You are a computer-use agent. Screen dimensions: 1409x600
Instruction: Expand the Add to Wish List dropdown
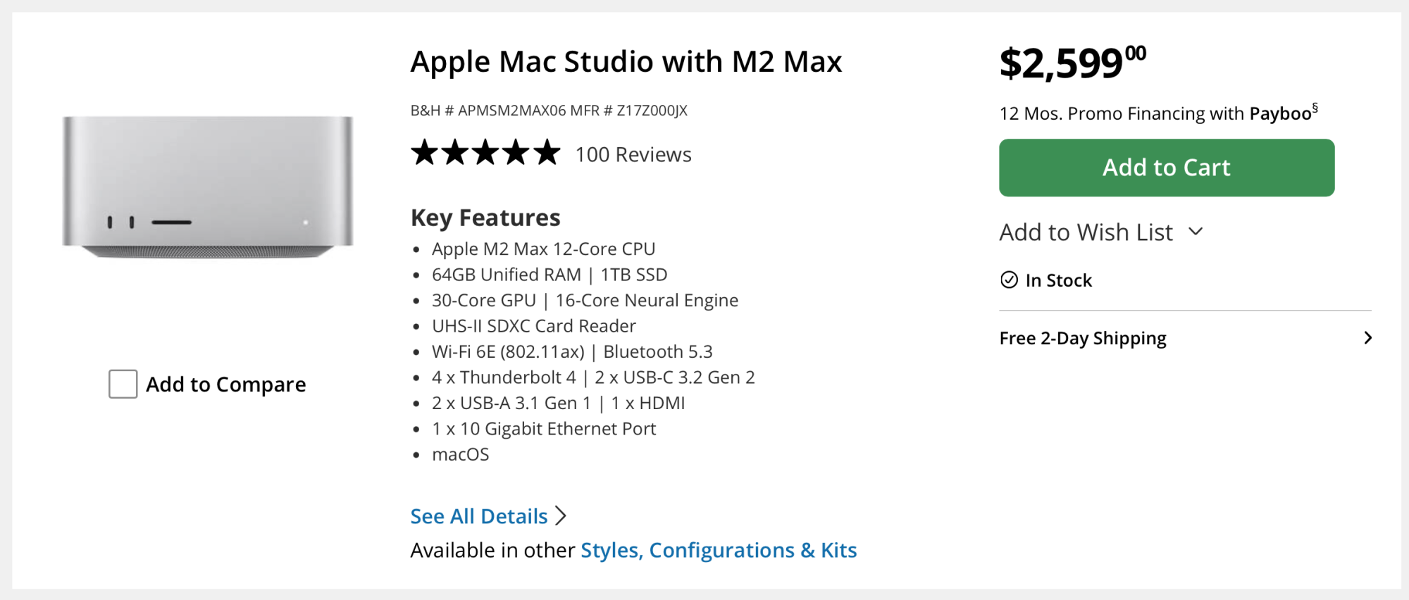pos(1086,232)
